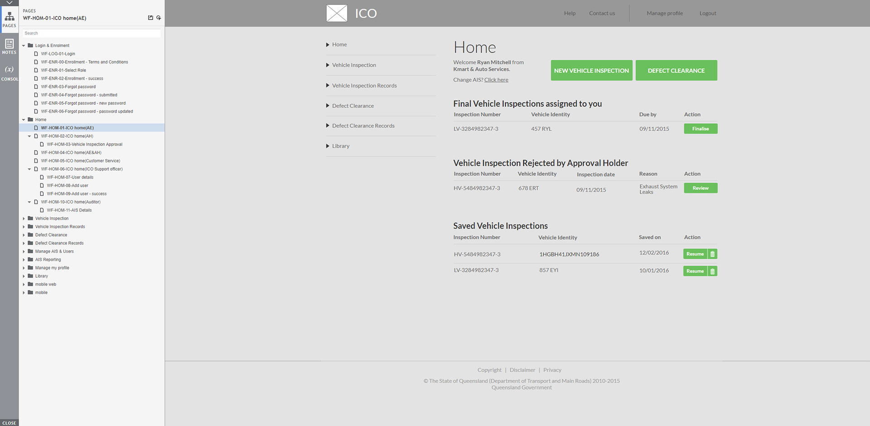Click Logout in header

(x=708, y=13)
